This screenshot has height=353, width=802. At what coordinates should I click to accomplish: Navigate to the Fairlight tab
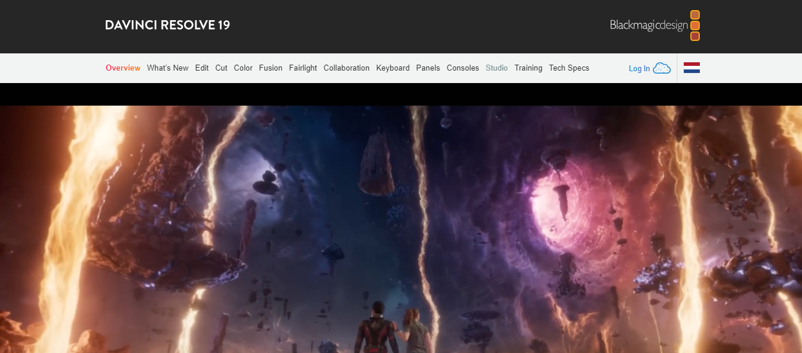click(303, 68)
